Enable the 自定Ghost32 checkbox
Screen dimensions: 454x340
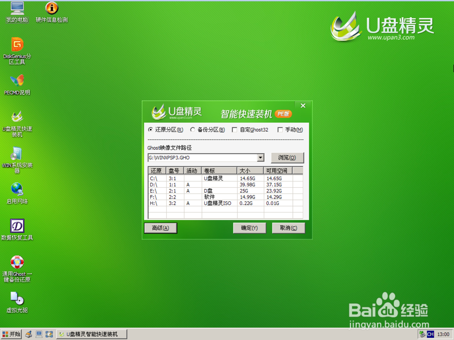tap(234, 130)
